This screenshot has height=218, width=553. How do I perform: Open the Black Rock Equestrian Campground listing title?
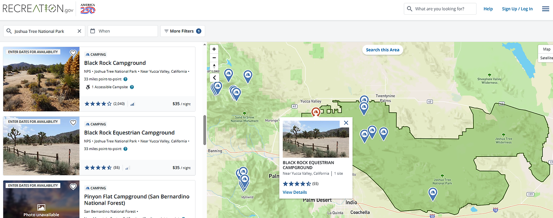coord(129,132)
